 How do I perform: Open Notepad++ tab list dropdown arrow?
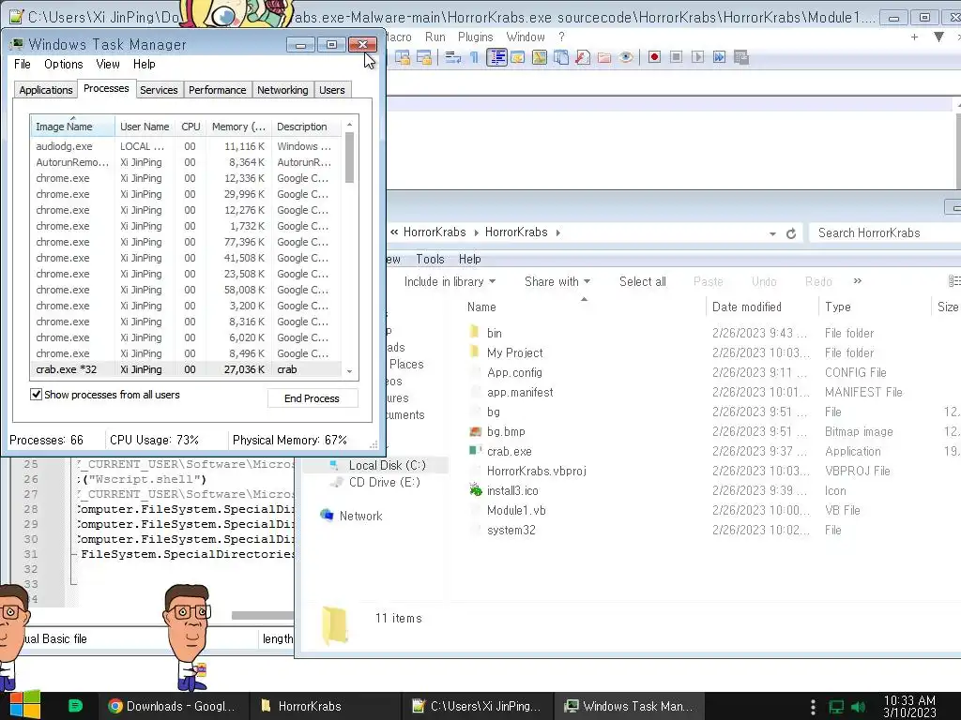[938, 37]
